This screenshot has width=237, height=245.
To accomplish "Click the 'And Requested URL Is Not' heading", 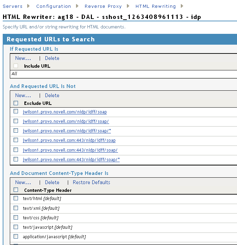I will [43, 86].
